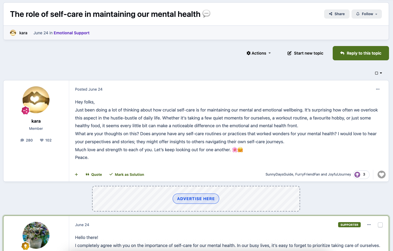Open the Follow dropdown
Image resolution: width=393 pixels, height=251 pixels.
pos(367,14)
